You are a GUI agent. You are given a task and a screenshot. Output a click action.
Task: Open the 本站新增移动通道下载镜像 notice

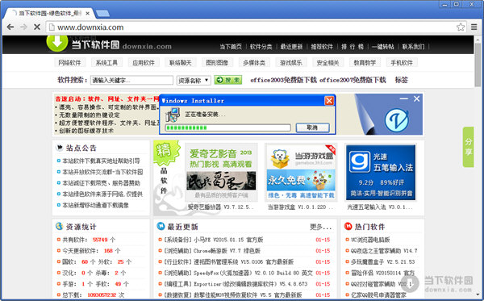click(x=96, y=205)
